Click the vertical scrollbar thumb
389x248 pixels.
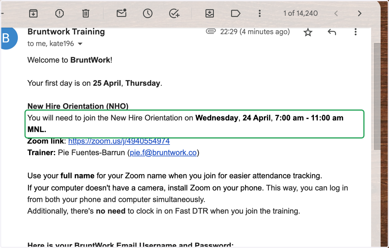tap(377, 97)
